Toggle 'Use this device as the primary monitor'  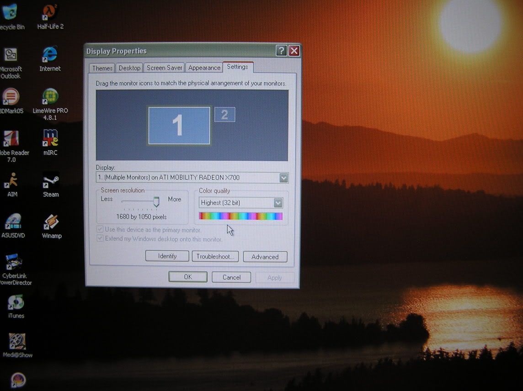[x=100, y=229]
